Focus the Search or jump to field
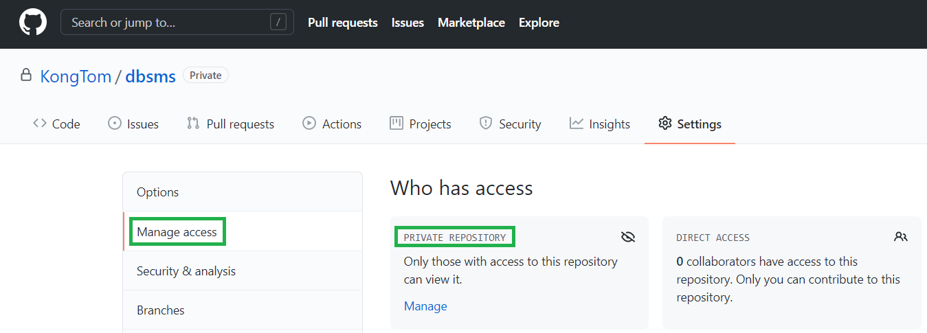The image size is (927, 333). point(177,22)
